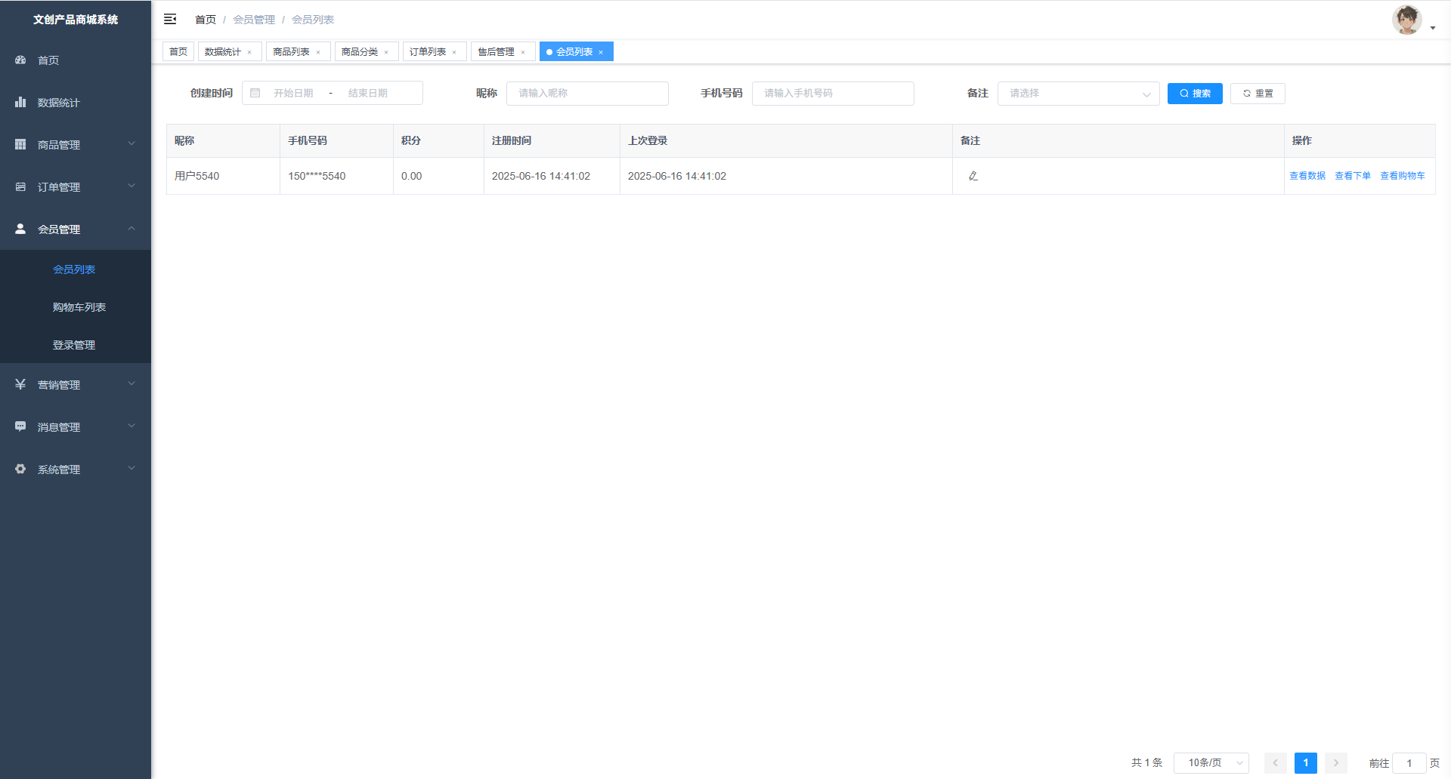Close the 商品列表 tab
1451x779 pixels.
pyautogui.click(x=318, y=52)
